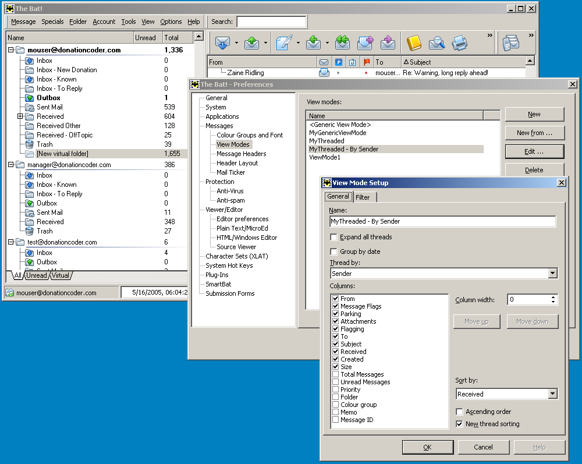Open the Thread by dropdown

pos(553,274)
